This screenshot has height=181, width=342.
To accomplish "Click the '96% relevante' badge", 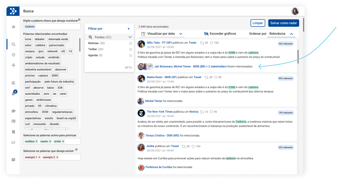I will pos(285,44).
